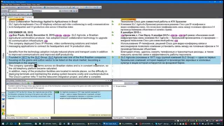Switch to the Termbase Search tab
This screenshot has height=126, width=224.
click(141, 118)
